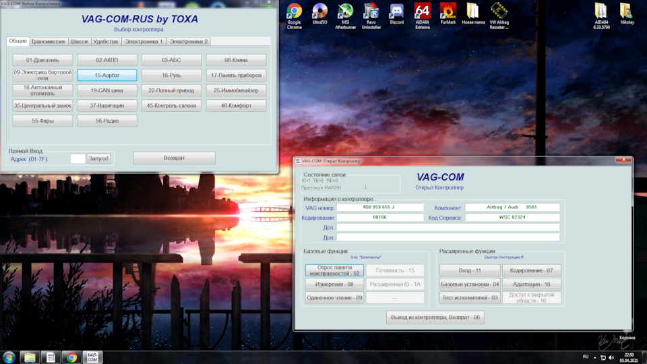This screenshot has height=364, width=647.
Task: Switch to VAG-COM taskbar button
Action: [92, 357]
